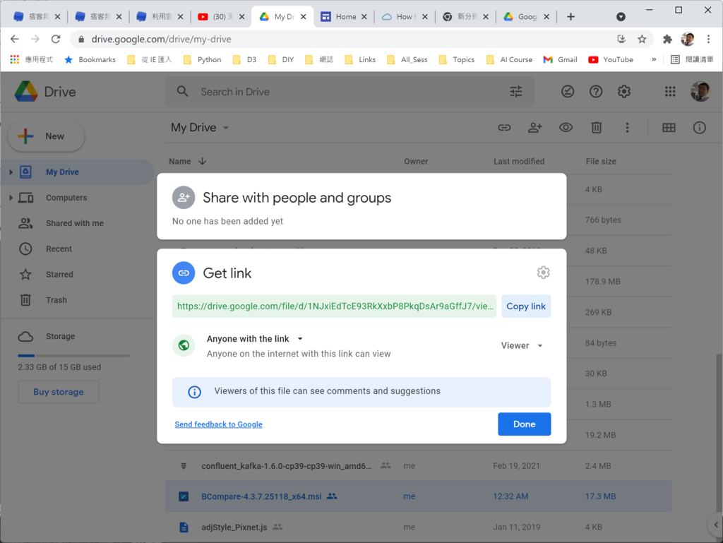Expand the side panel arrow at bottom right
The image size is (723, 543).
716,525
